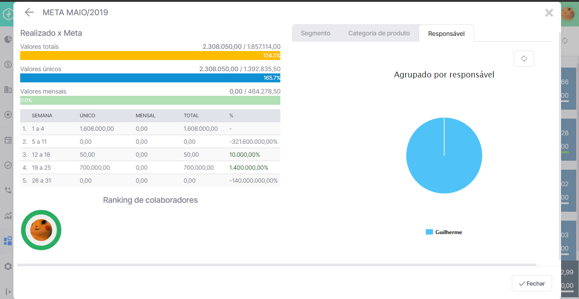Open the star icon in sidebar
This screenshot has width=579, height=299.
point(8,115)
